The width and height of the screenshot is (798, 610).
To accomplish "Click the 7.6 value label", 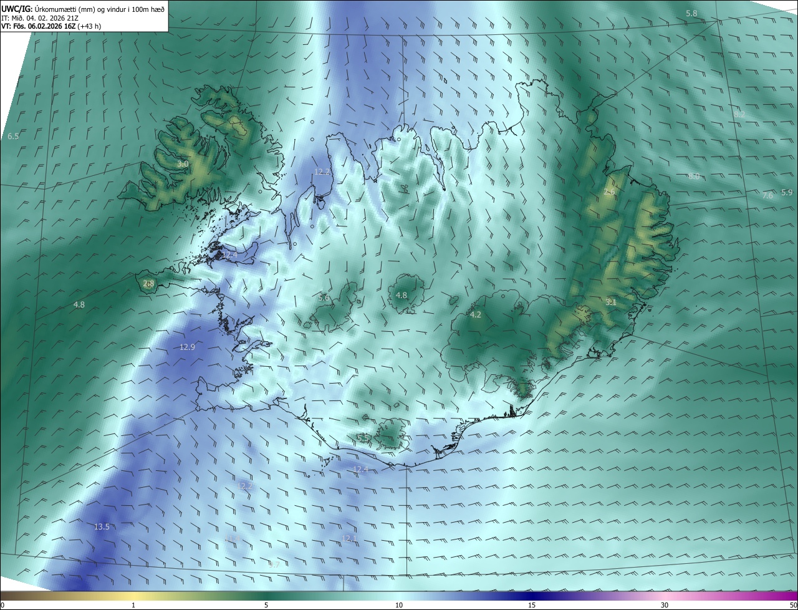I will [767, 196].
